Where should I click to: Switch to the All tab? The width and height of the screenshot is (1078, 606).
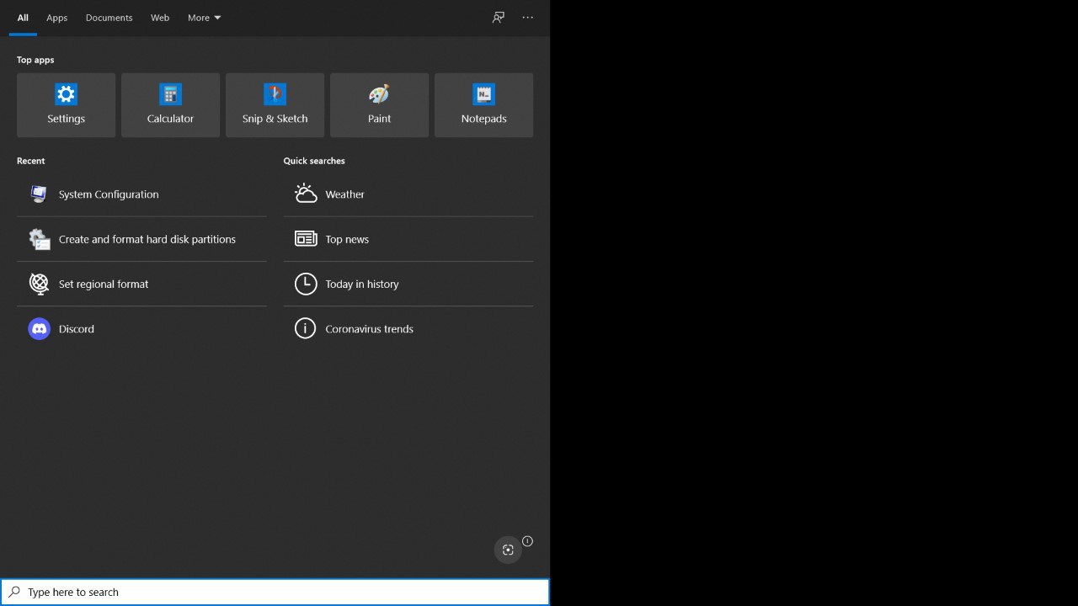click(x=23, y=18)
